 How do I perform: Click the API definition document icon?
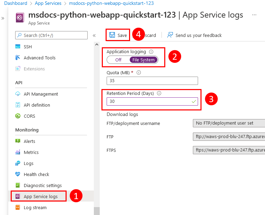pos(18,105)
